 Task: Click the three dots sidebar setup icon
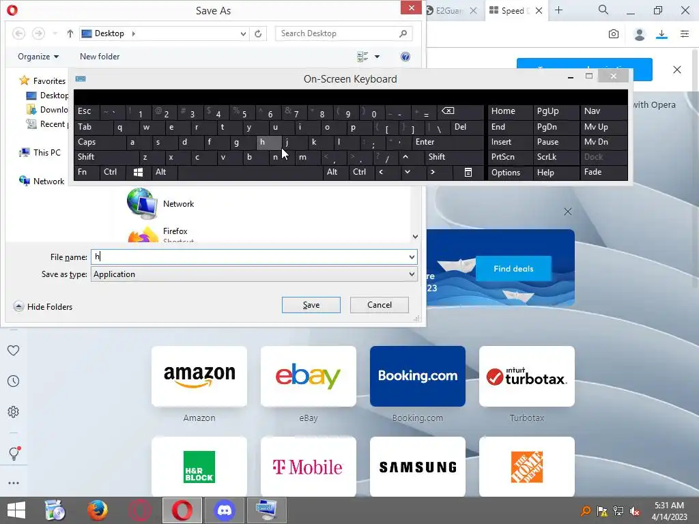click(14, 483)
